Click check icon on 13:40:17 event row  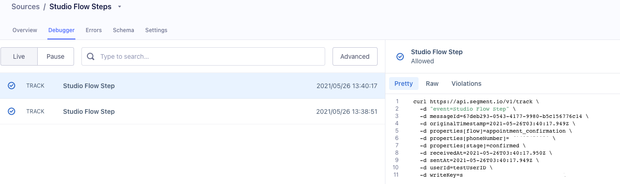point(11,86)
